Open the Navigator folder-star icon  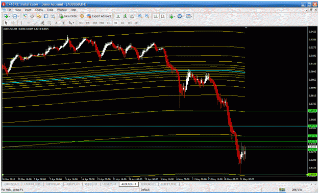(39, 16)
